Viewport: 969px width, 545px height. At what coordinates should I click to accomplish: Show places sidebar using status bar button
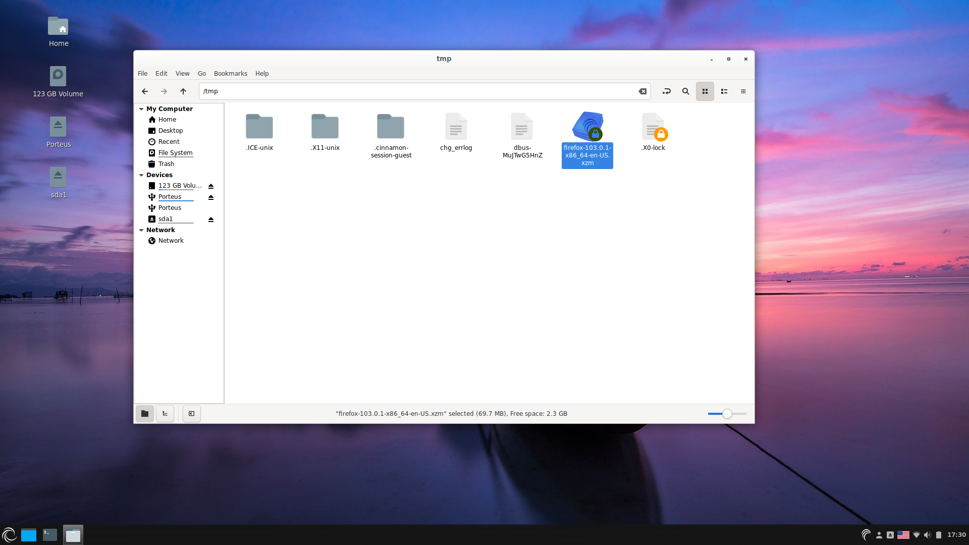point(145,414)
